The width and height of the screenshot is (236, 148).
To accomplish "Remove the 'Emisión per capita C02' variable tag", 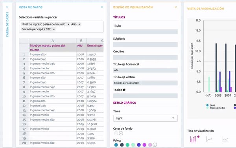I will pyautogui.click(x=54, y=29).
